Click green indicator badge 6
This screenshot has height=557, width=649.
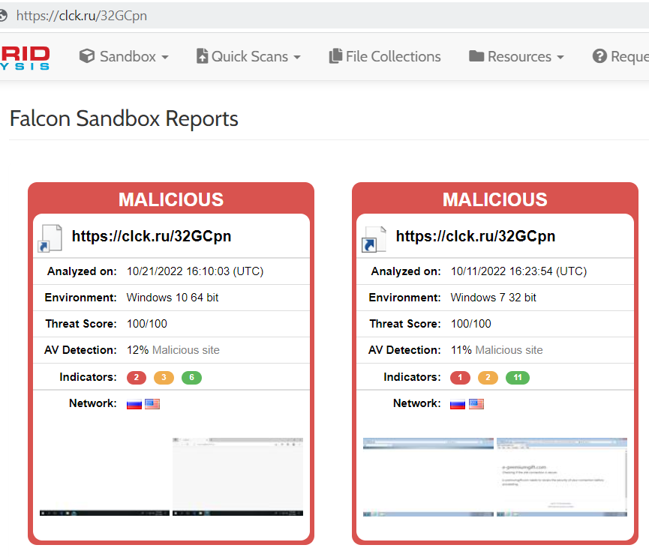coord(191,377)
